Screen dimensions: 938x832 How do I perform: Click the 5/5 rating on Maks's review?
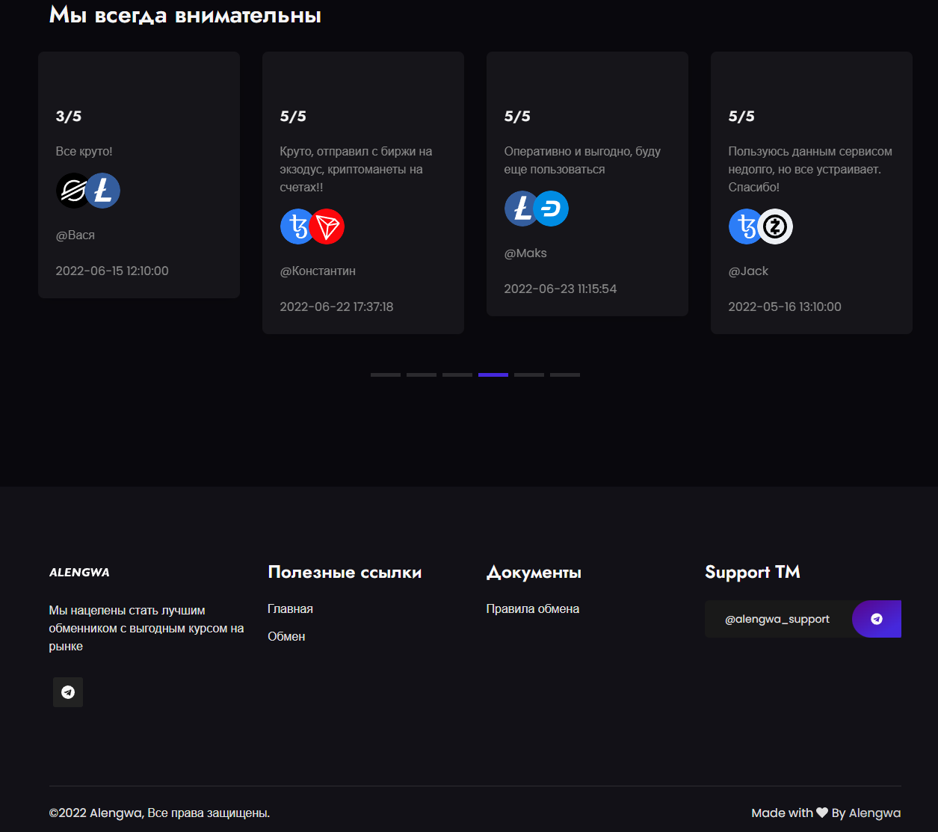[x=517, y=116]
